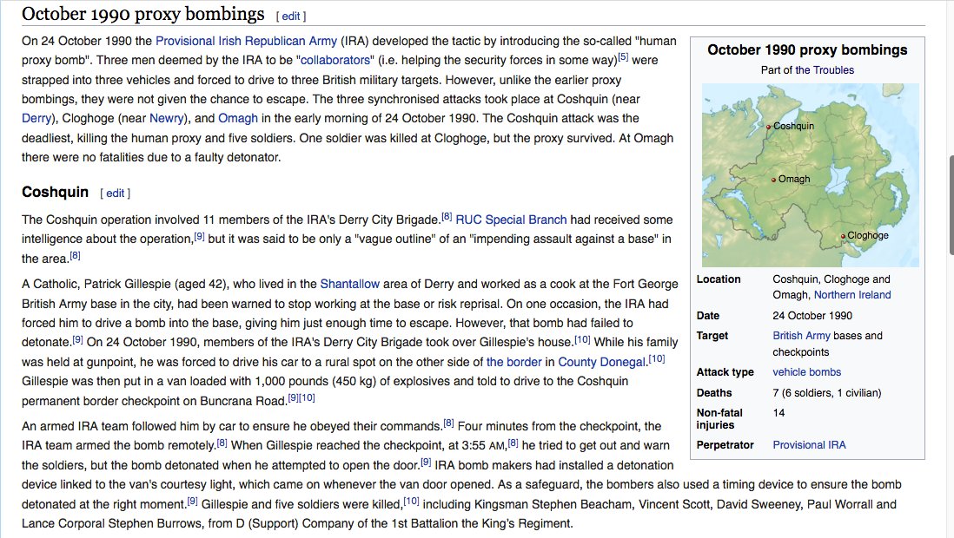Select the "vehicle bombs" attack type link
Image resolution: width=954 pixels, height=538 pixels.
pyautogui.click(x=807, y=372)
